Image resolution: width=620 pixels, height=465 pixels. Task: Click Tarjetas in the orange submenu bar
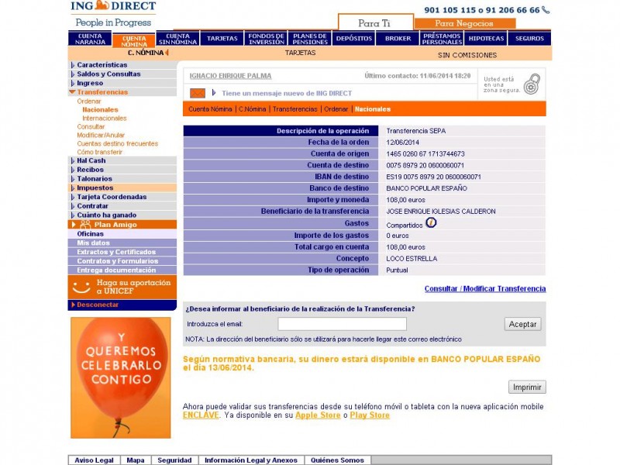[x=301, y=53]
